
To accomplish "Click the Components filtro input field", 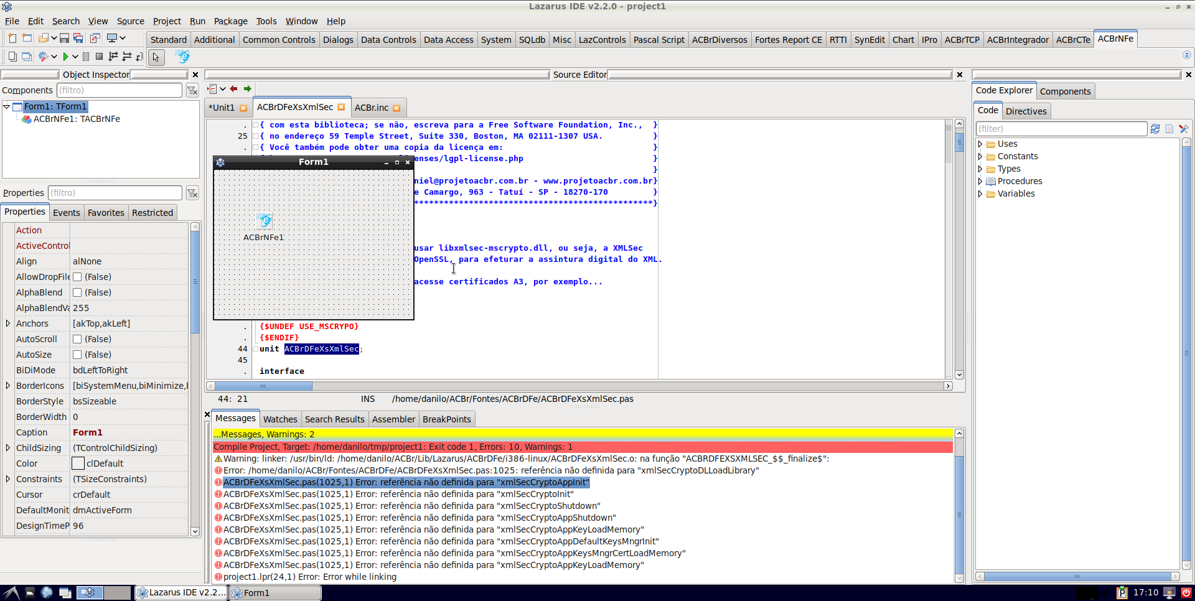I will 119,90.
